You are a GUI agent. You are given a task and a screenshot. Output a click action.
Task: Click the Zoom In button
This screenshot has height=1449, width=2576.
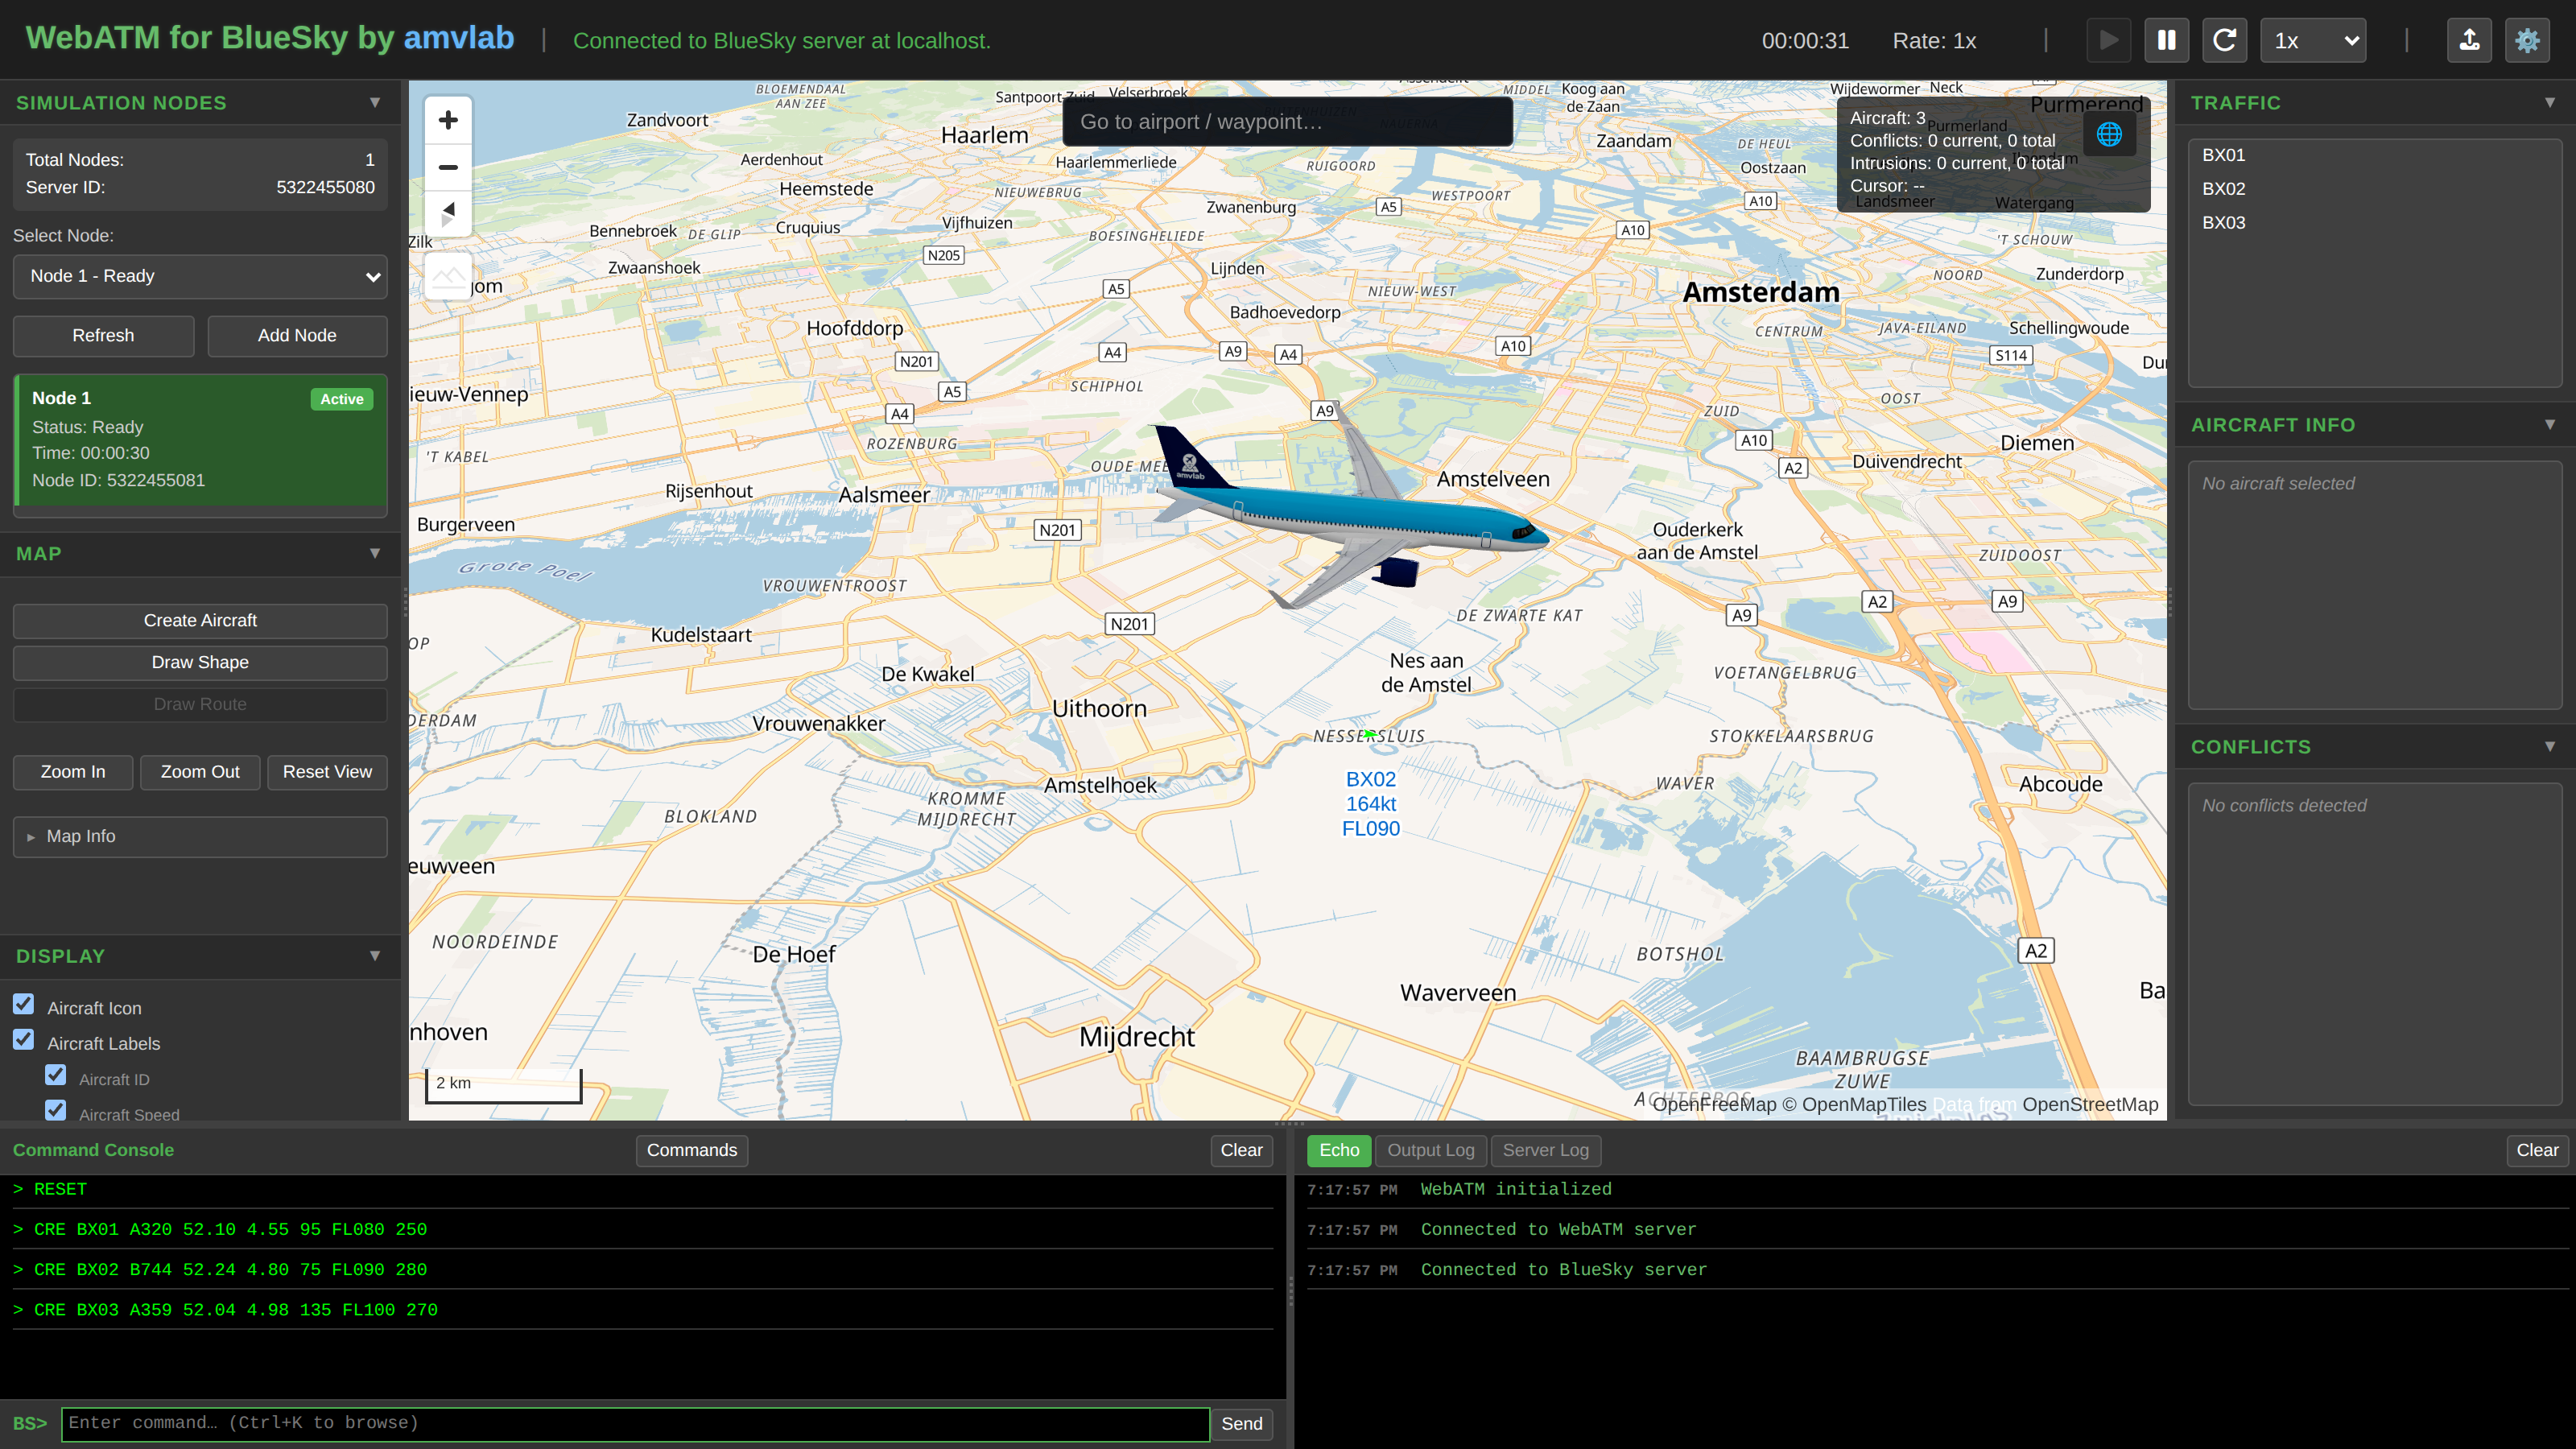point(73,772)
